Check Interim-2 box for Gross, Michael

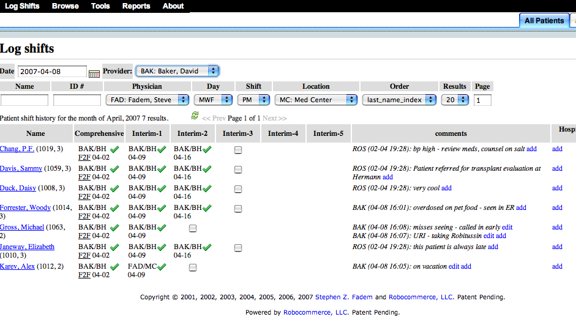tap(192, 228)
